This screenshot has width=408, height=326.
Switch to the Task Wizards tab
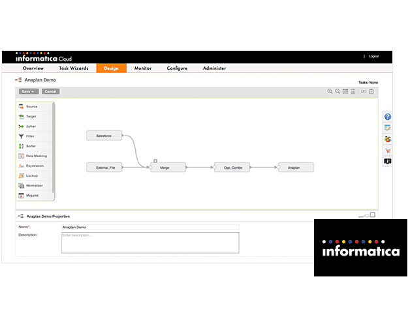73,68
